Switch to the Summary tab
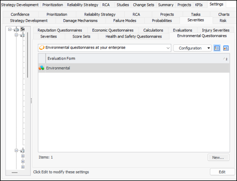 pos(166,5)
